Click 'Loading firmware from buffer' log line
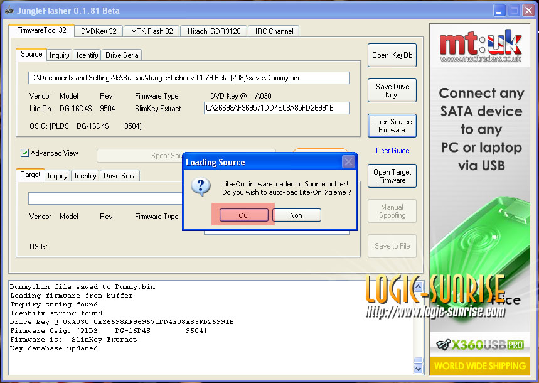Screen dimensions: 539x383 pyautogui.click(x=71, y=295)
